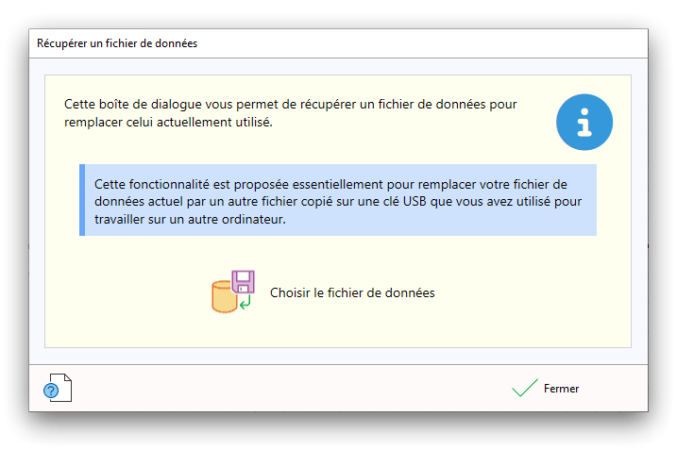The image size is (677, 450).
Task: Click the word "Fermer" label text
Action: [x=561, y=389]
